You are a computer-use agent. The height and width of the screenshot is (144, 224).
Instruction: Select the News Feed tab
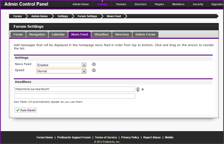[80, 35]
